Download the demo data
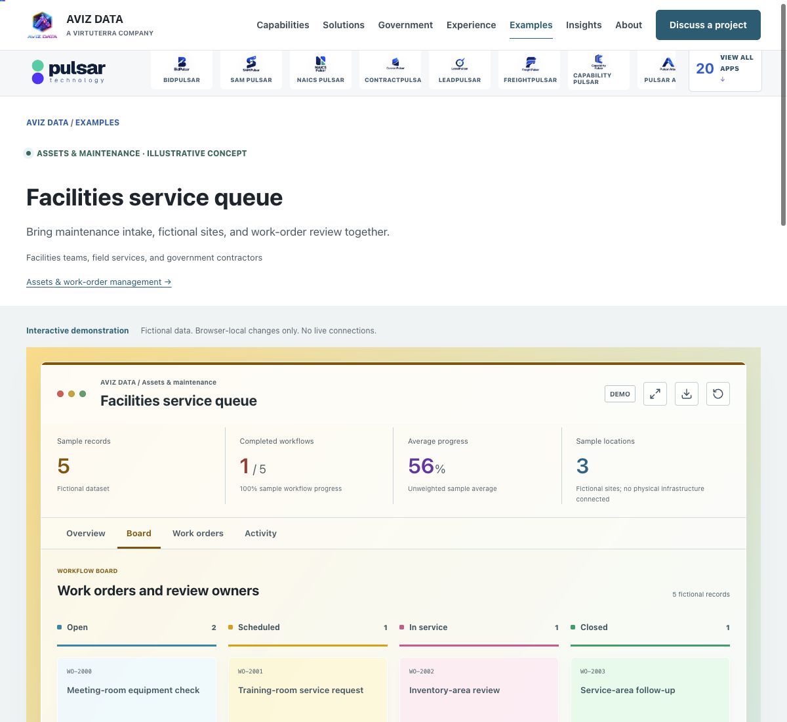787x722 pixels. click(687, 394)
